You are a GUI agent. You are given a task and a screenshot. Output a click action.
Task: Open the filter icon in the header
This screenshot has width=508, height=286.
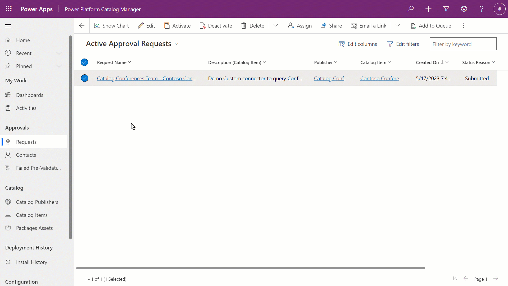446,9
